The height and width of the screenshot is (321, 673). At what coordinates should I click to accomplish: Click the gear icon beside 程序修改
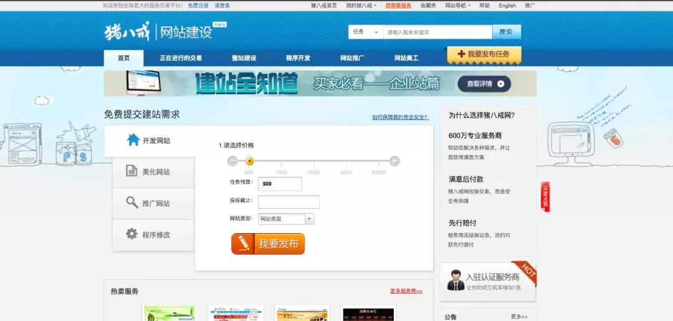[131, 234]
